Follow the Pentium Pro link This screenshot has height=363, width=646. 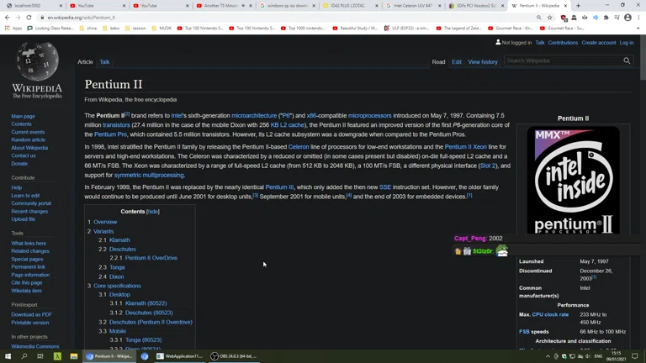coord(110,134)
